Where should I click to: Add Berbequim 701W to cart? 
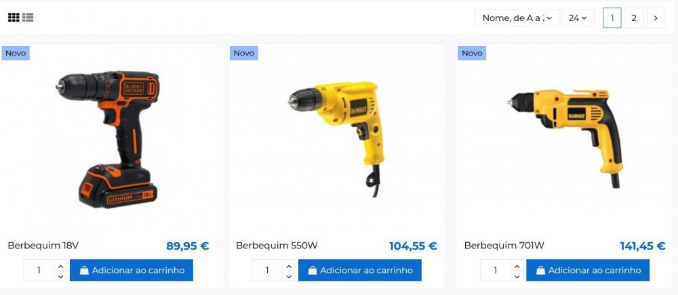[588, 271]
